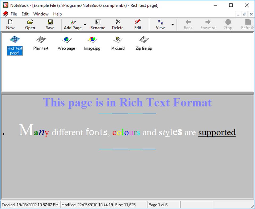Click the 'Size: 11,625' status entry

(130, 205)
